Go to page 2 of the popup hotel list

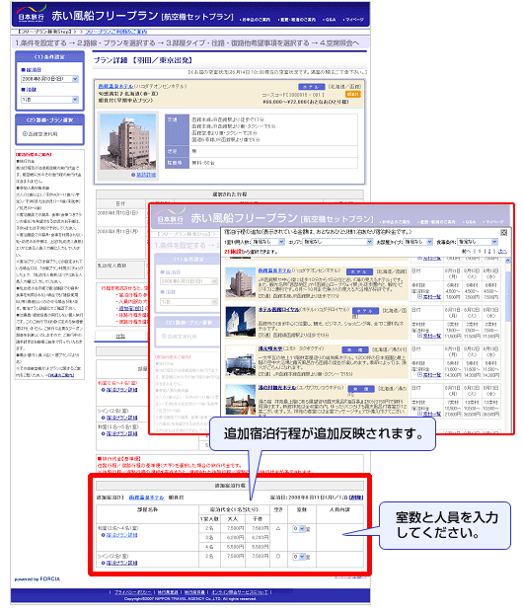(488, 252)
